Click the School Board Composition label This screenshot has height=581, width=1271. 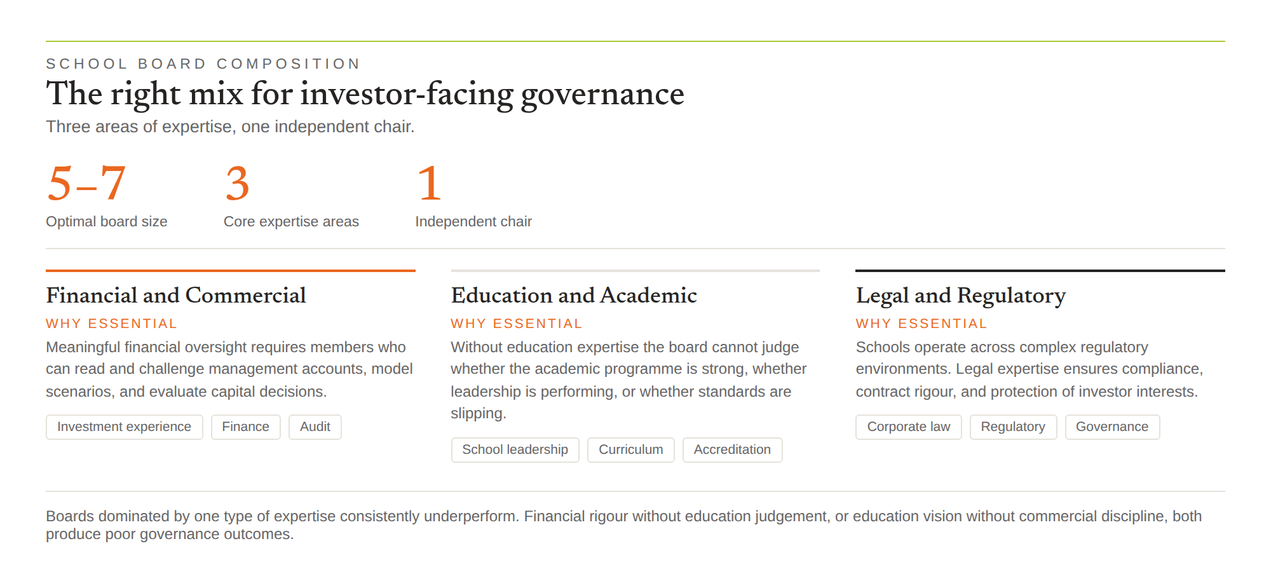pyautogui.click(x=203, y=64)
